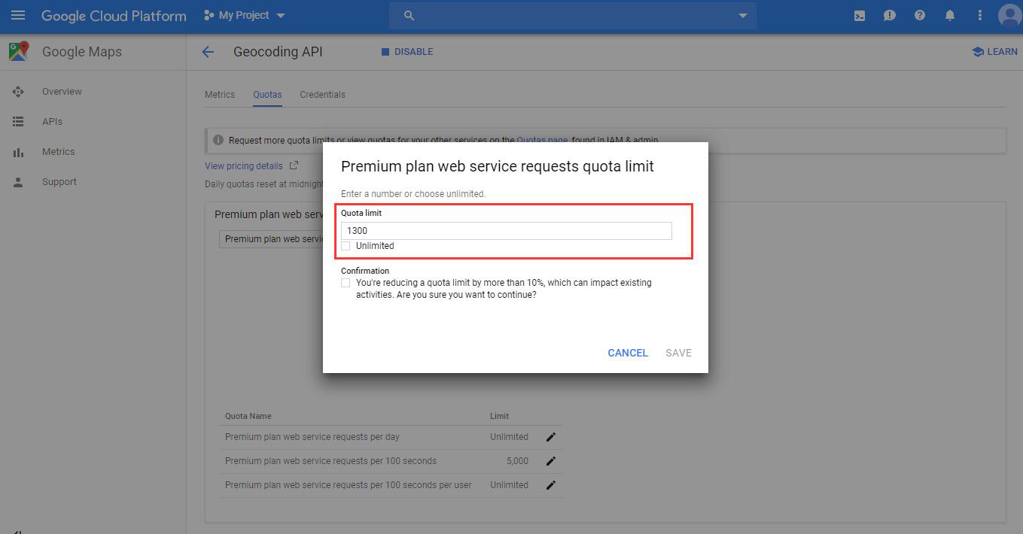Open the three-dot utilities menu
Screen dimensions: 1023x534
pyautogui.click(x=980, y=15)
